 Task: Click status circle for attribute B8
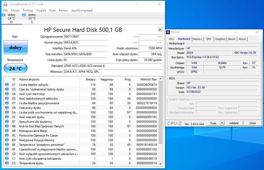click(7, 126)
